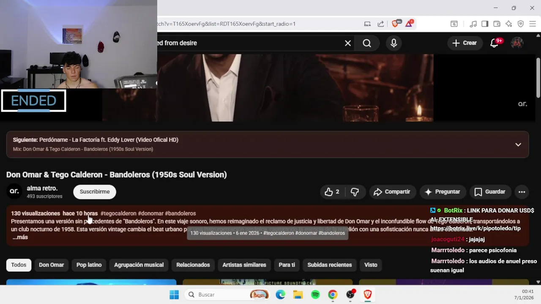The height and width of the screenshot is (304, 541).
Task: Select the Relacionados chip
Action: [x=193, y=265]
